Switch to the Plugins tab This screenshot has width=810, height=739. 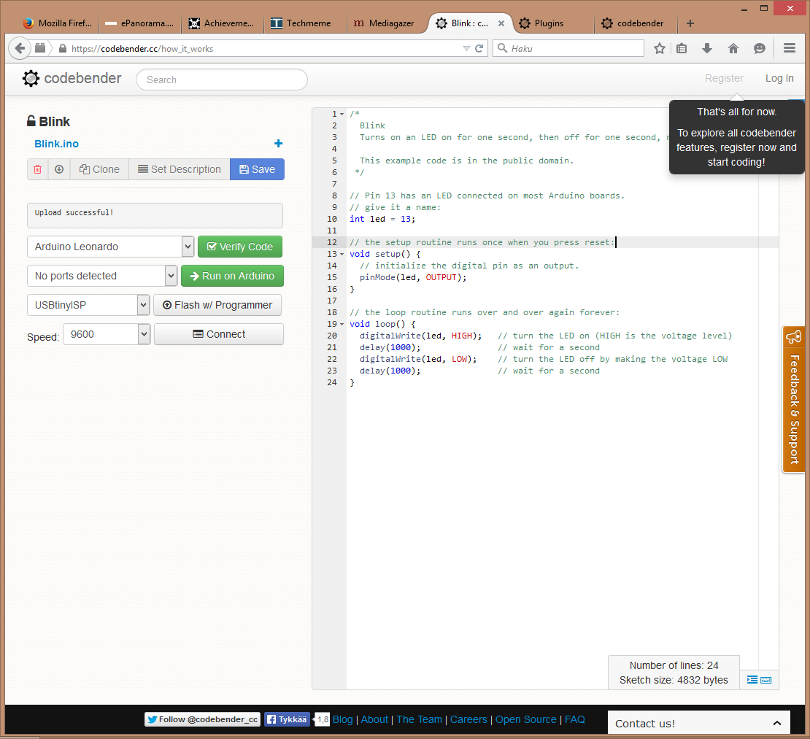tap(552, 23)
